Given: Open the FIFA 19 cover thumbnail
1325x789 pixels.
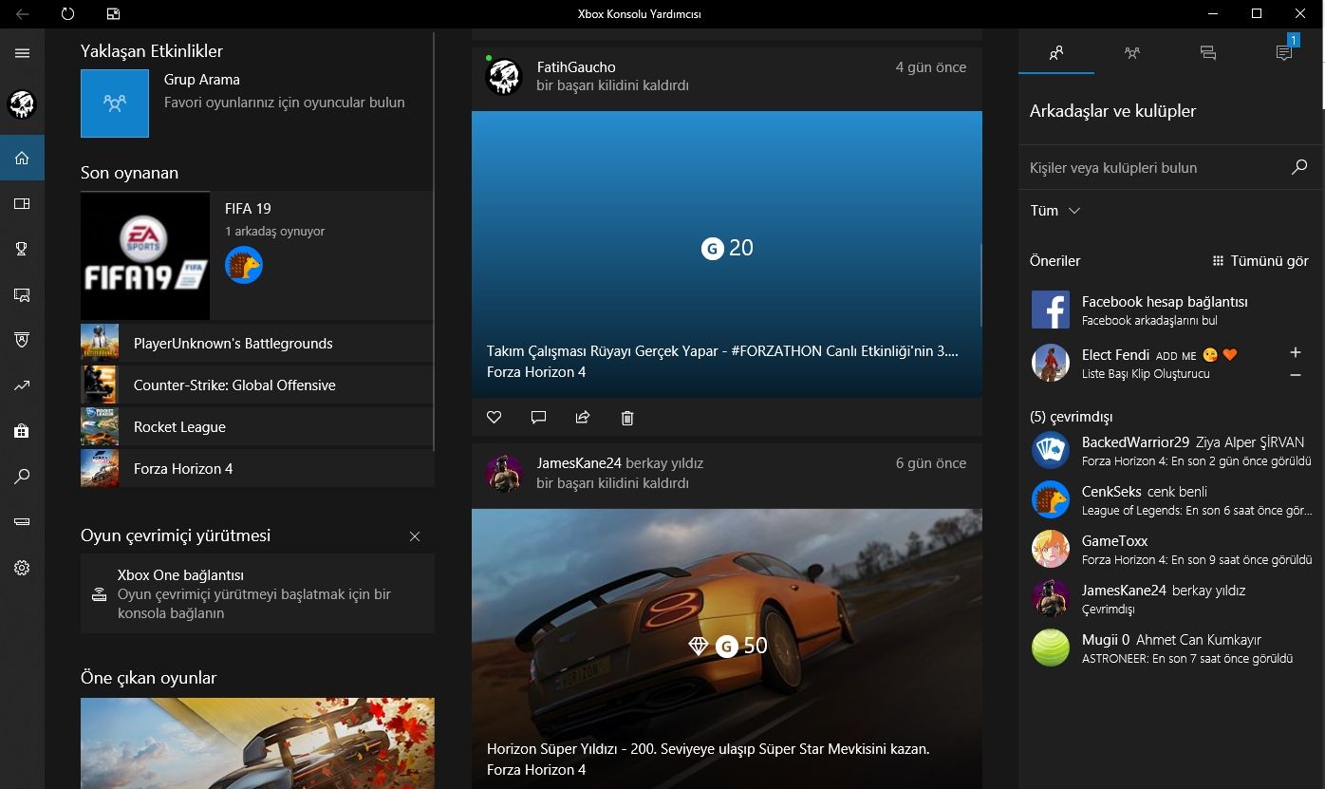Looking at the screenshot, I should coord(145,255).
